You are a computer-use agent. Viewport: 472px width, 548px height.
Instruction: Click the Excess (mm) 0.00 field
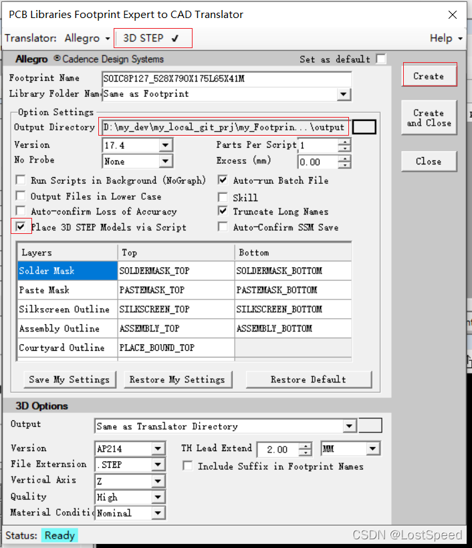pos(318,162)
